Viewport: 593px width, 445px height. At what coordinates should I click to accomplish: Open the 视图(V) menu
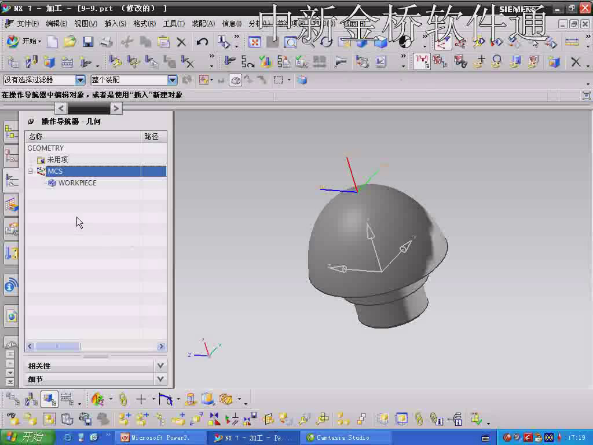tap(86, 24)
